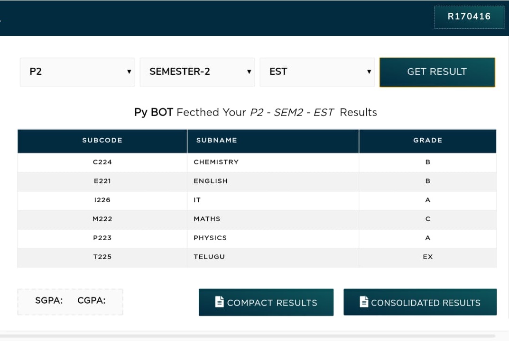This screenshot has height=341, width=509.
Task: Open the P2 year dropdown
Action: click(x=77, y=72)
